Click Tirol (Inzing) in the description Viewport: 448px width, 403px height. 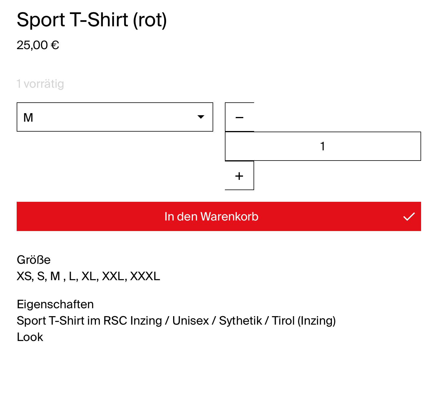tap(304, 321)
